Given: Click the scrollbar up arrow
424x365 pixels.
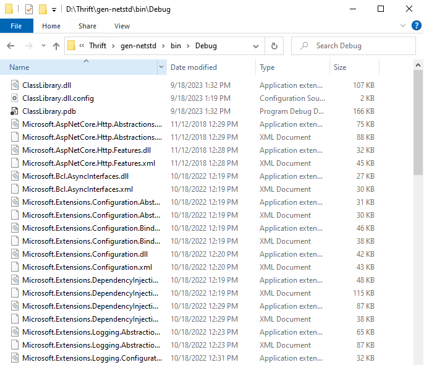Looking at the screenshot, I should click(418, 65).
